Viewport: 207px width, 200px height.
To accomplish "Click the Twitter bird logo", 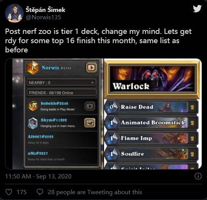I will point(197,8).
